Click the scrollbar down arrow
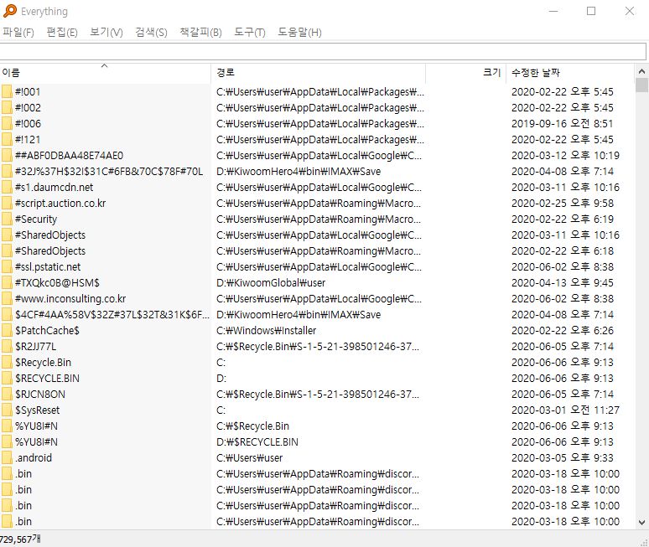This screenshot has width=649, height=547. pos(641,523)
